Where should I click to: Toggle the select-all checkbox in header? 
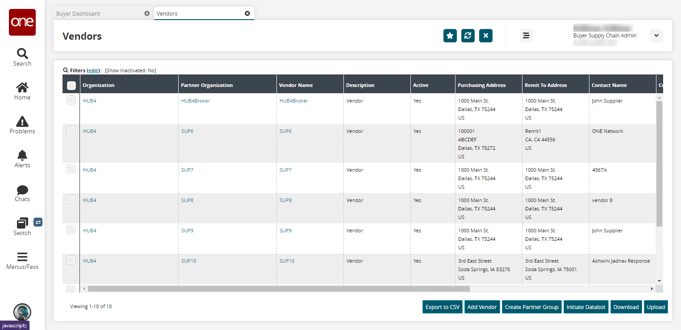point(71,85)
